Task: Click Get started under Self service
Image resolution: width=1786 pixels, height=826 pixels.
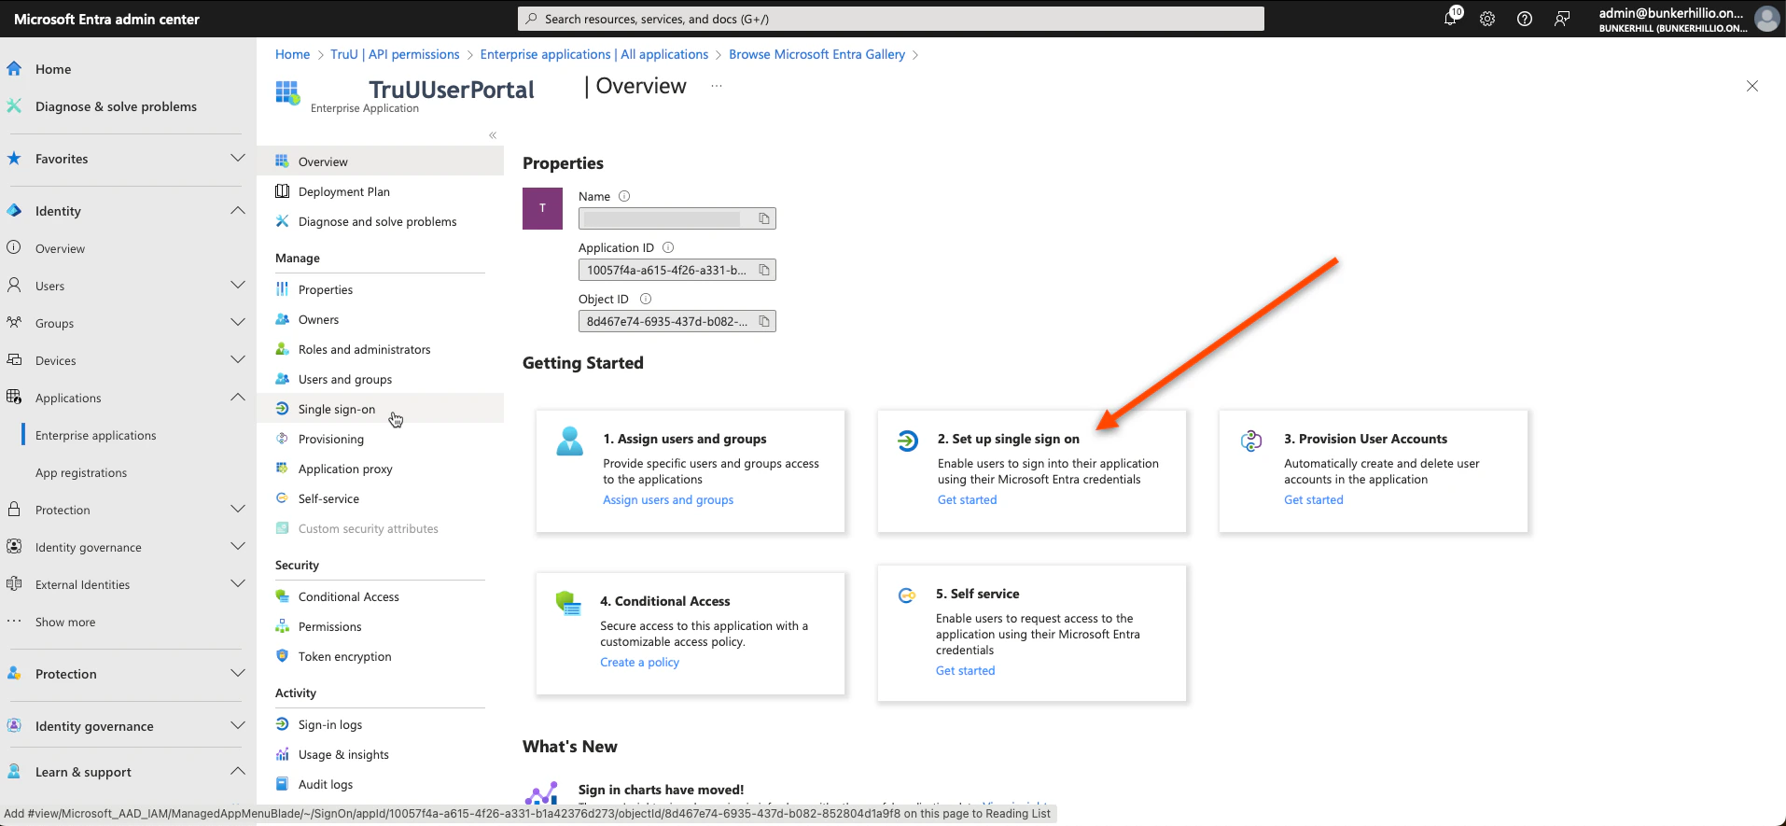Action: [965, 670]
